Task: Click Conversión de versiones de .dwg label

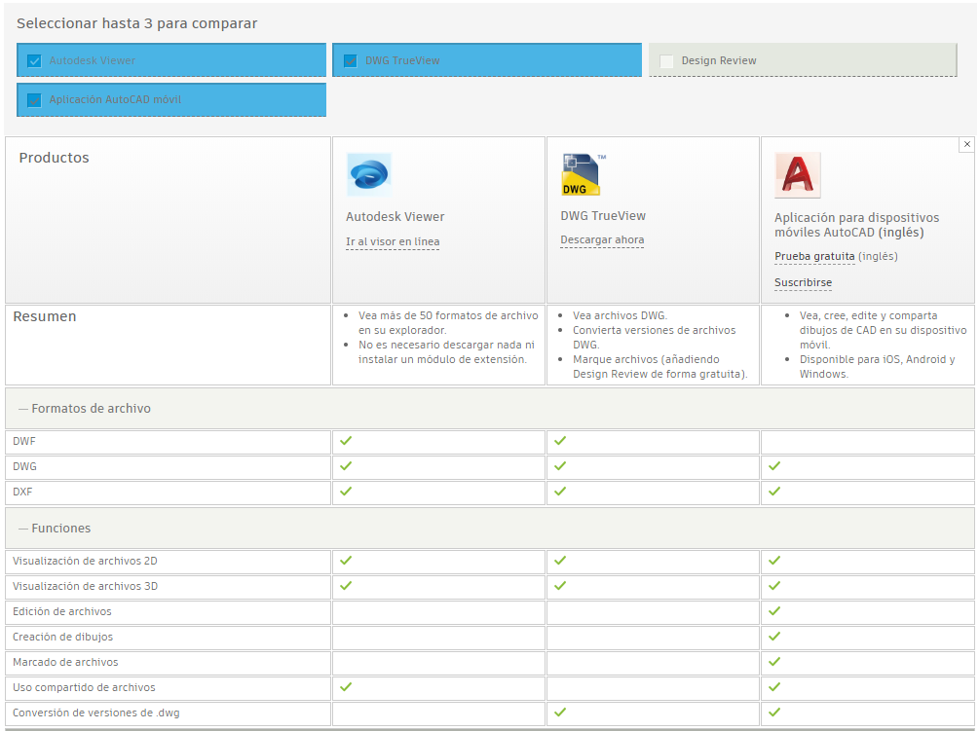Action: 96,713
